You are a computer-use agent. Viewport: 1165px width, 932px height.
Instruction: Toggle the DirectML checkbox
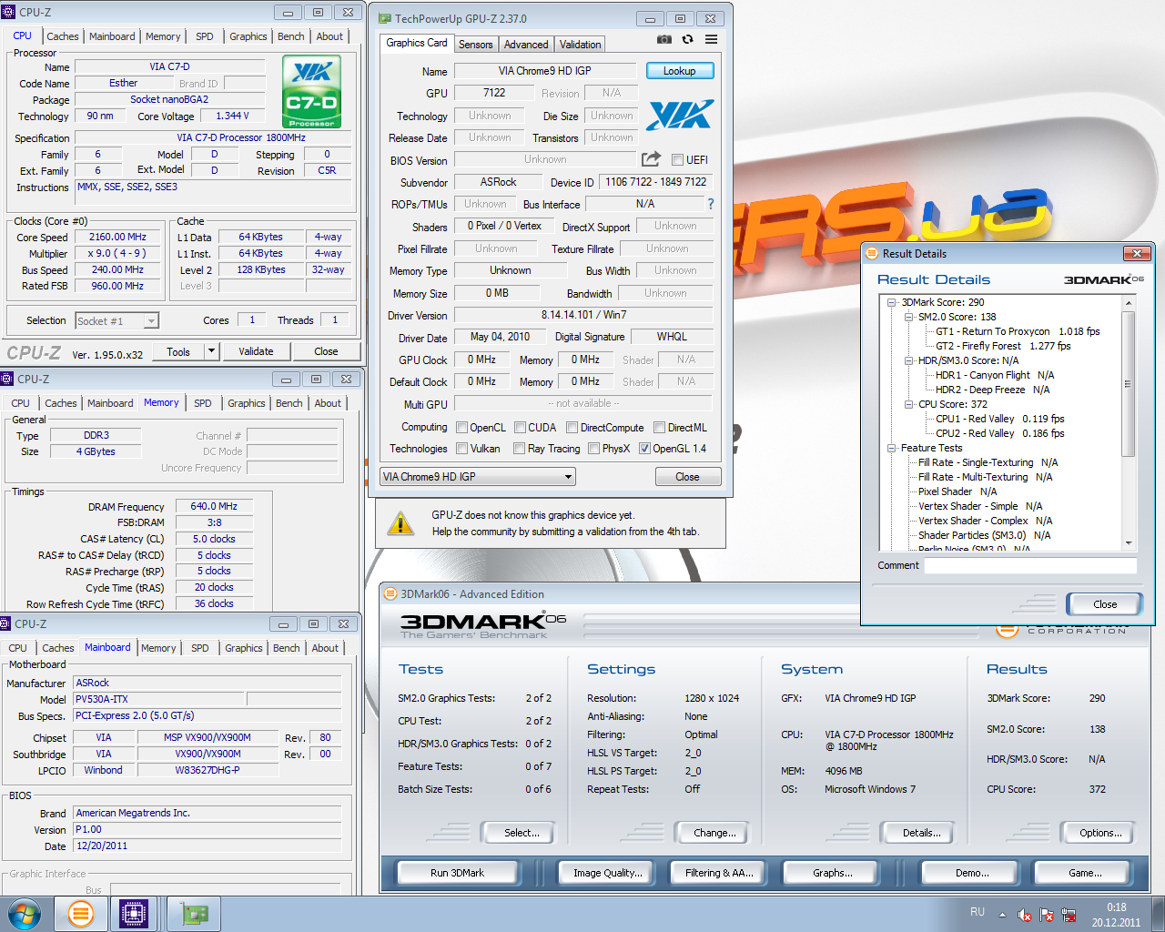(x=659, y=428)
